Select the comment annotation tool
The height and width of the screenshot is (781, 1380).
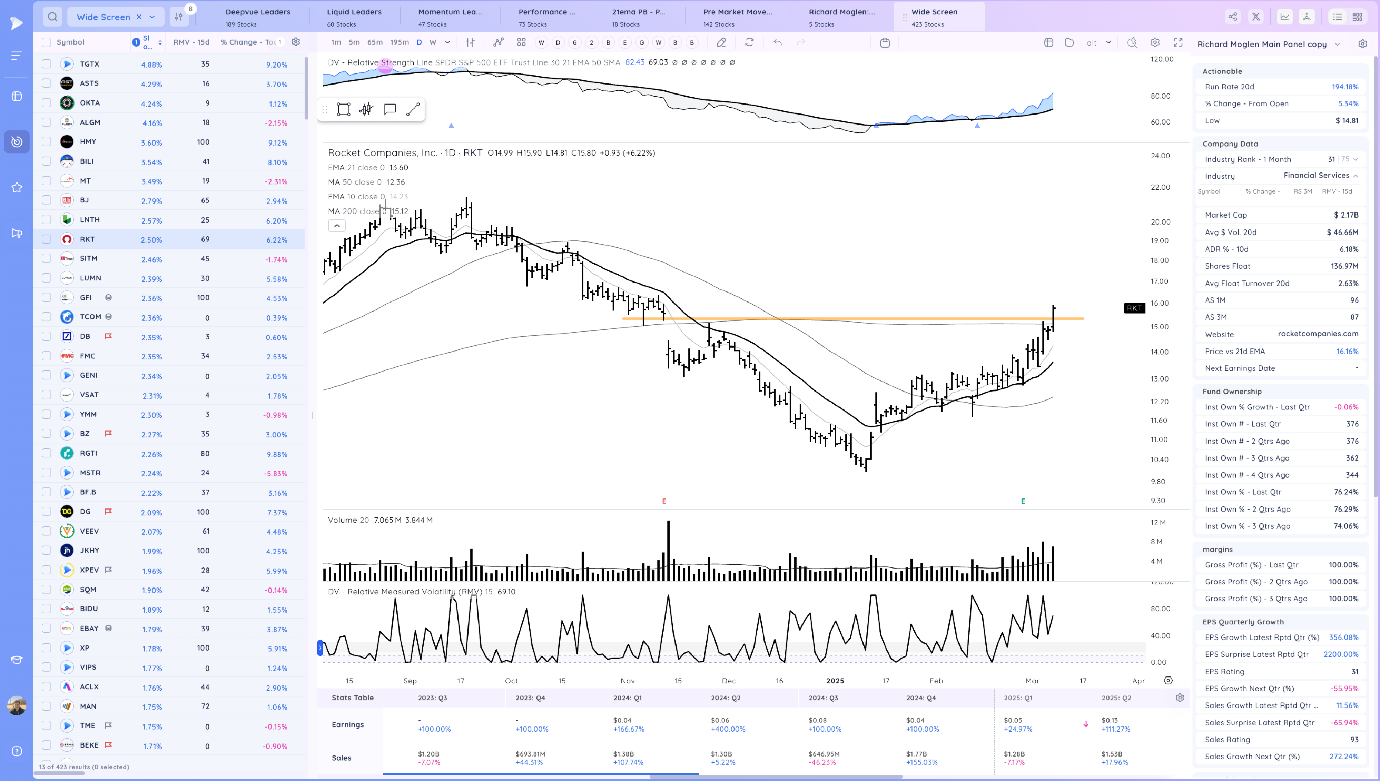[x=390, y=109]
